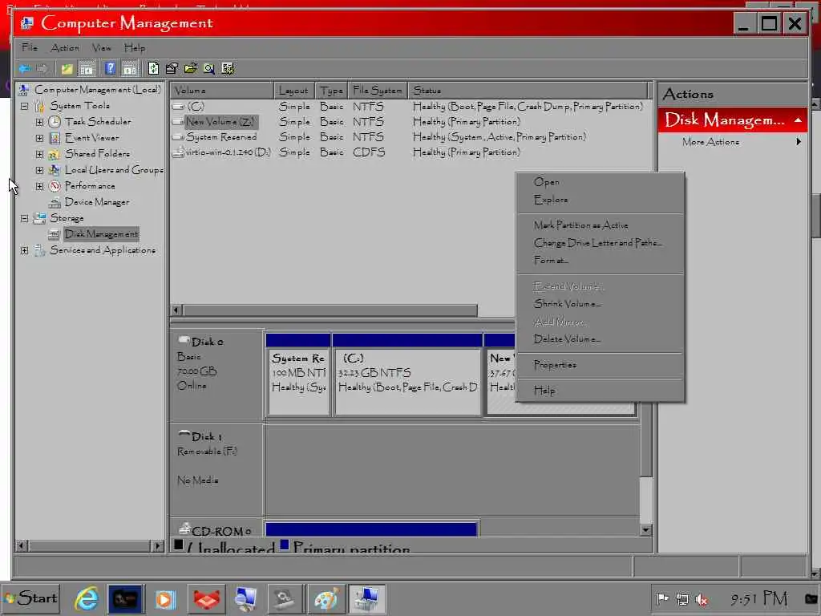Expand the Performance node

click(39, 186)
